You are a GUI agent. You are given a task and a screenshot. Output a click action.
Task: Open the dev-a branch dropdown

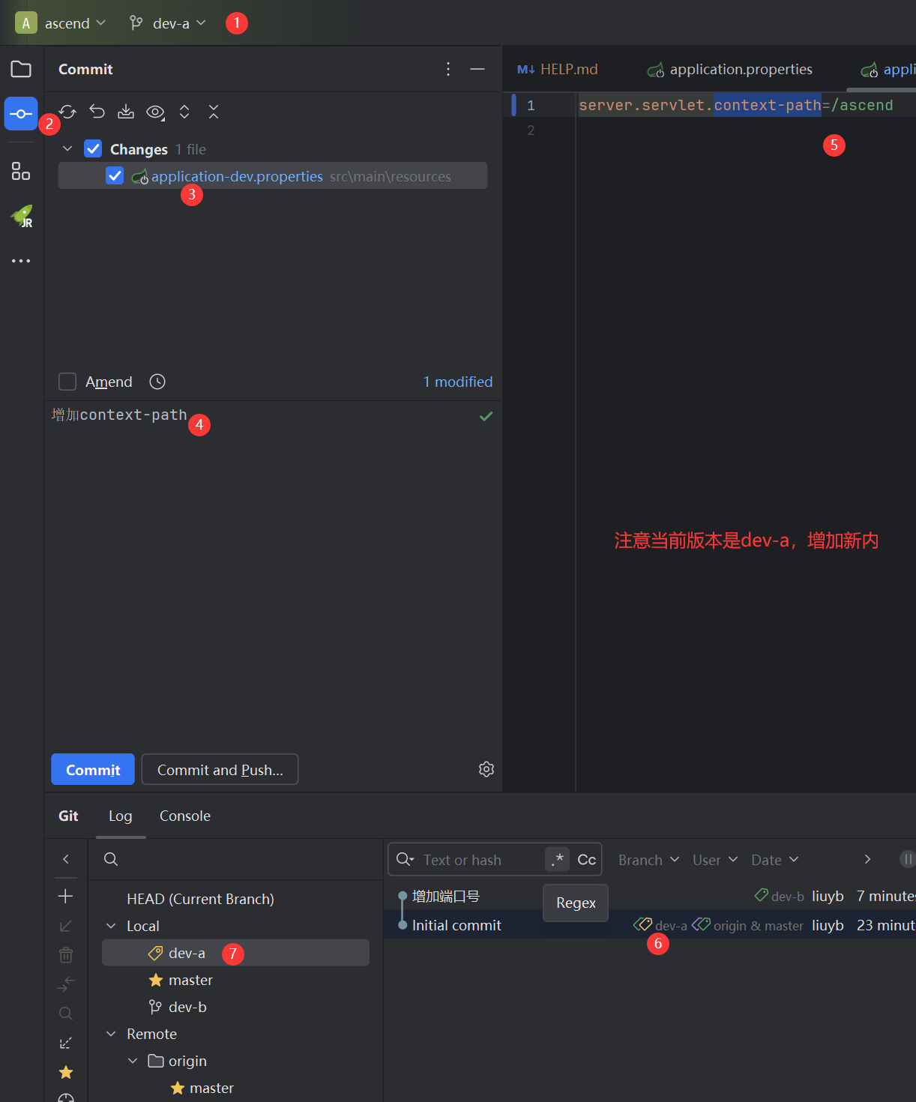[x=168, y=23]
